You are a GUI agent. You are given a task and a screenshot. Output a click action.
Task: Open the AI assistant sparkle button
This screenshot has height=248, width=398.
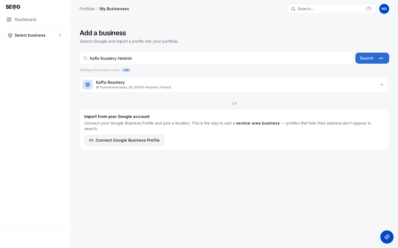[x=387, y=237]
